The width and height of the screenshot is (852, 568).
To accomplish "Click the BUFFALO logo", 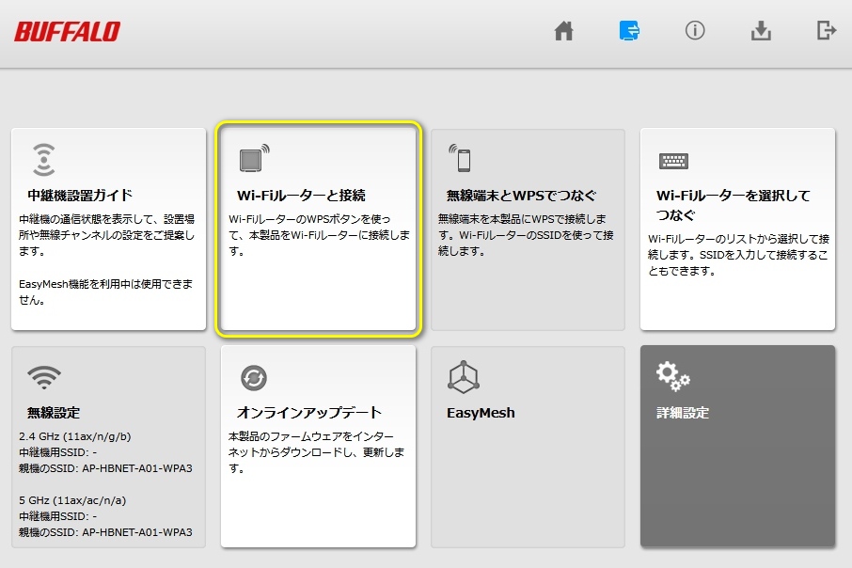I will (x=67, y=32).
